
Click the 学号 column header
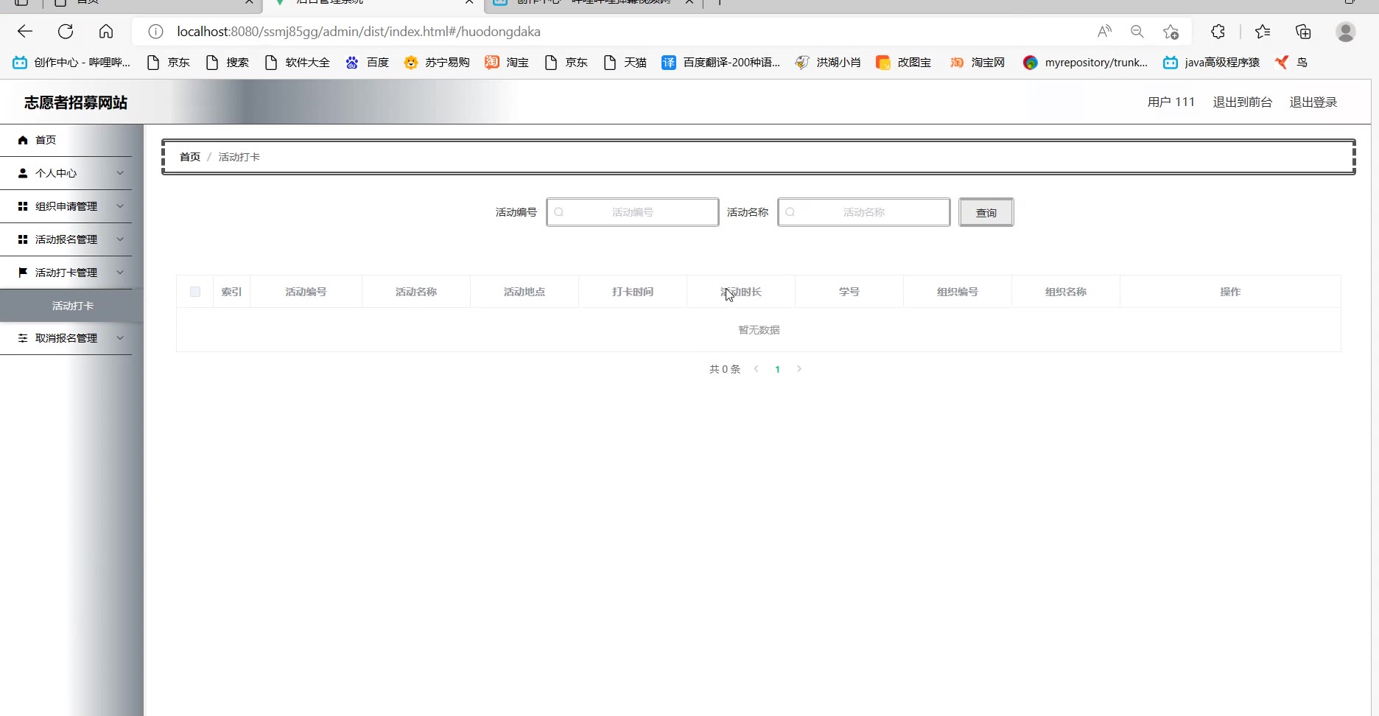pyautogui.click(x=849, y=292)
